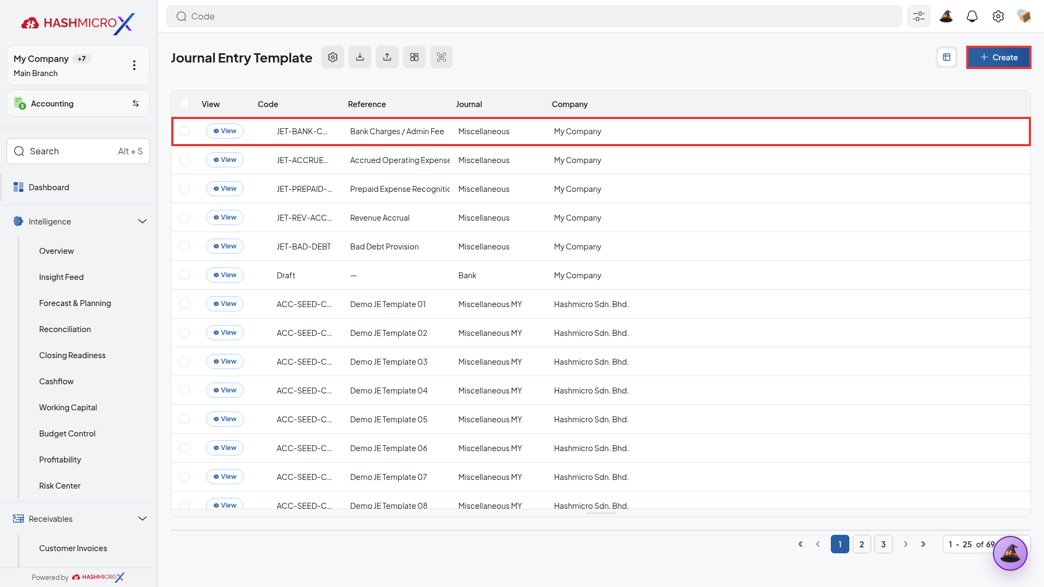Go to page 3
Viewport: 1044px width, 587px height.
click(x=884, y=544)
